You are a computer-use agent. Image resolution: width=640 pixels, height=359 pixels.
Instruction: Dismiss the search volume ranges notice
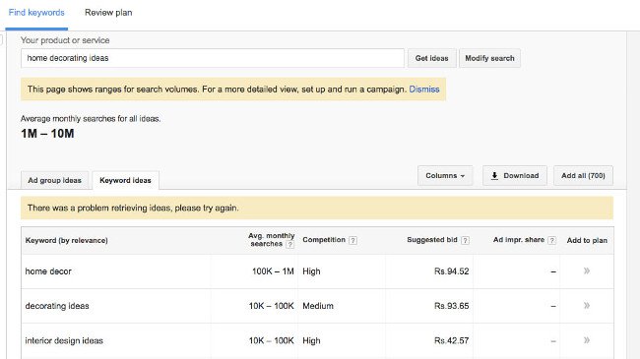click(x=424, y=90)
